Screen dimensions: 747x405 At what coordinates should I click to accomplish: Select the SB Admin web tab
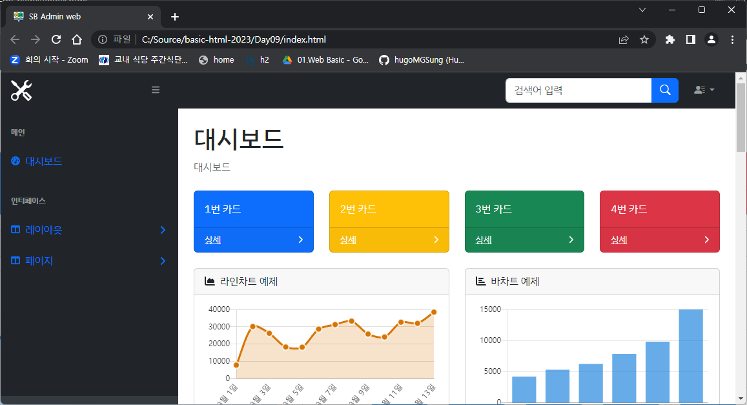[84, 17]
